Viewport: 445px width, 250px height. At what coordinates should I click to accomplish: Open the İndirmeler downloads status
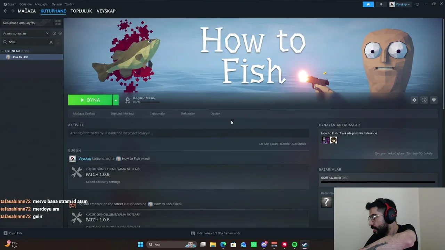[216, 233]
